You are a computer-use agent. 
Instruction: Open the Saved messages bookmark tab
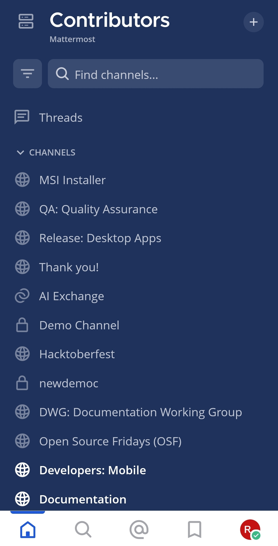point(195,529)
